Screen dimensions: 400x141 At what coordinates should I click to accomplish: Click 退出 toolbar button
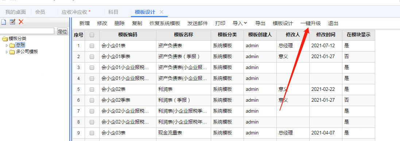[333, 23]
